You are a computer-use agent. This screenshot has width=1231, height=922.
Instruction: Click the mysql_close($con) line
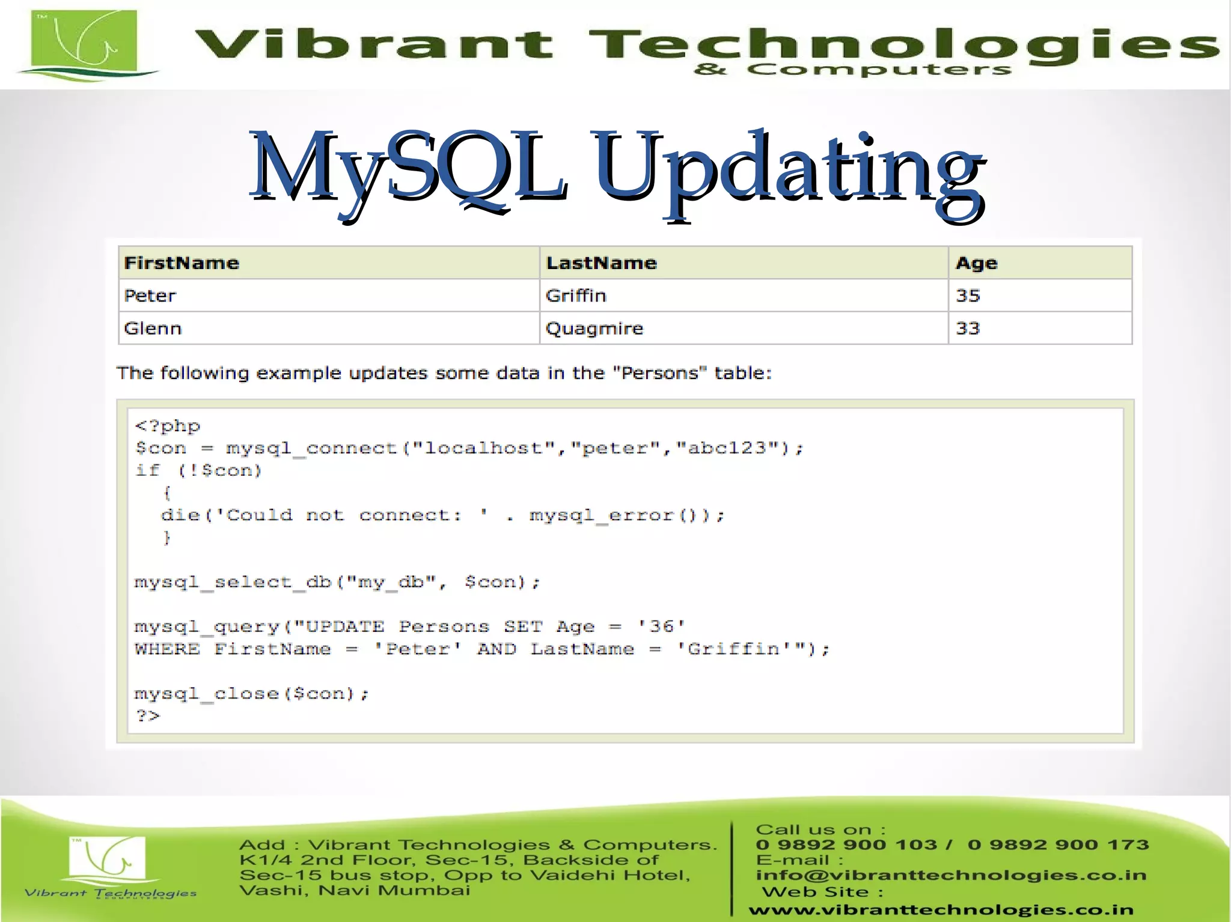[x=251, y=694]
